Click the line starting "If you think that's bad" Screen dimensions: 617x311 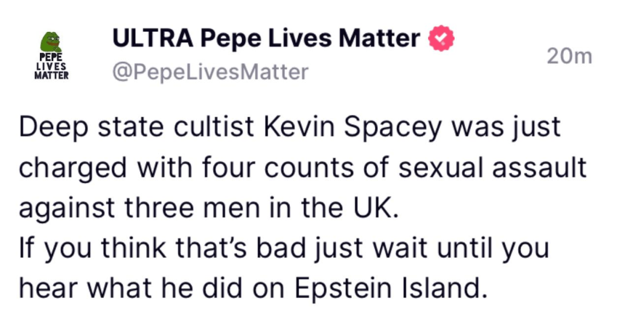(284, 249)
